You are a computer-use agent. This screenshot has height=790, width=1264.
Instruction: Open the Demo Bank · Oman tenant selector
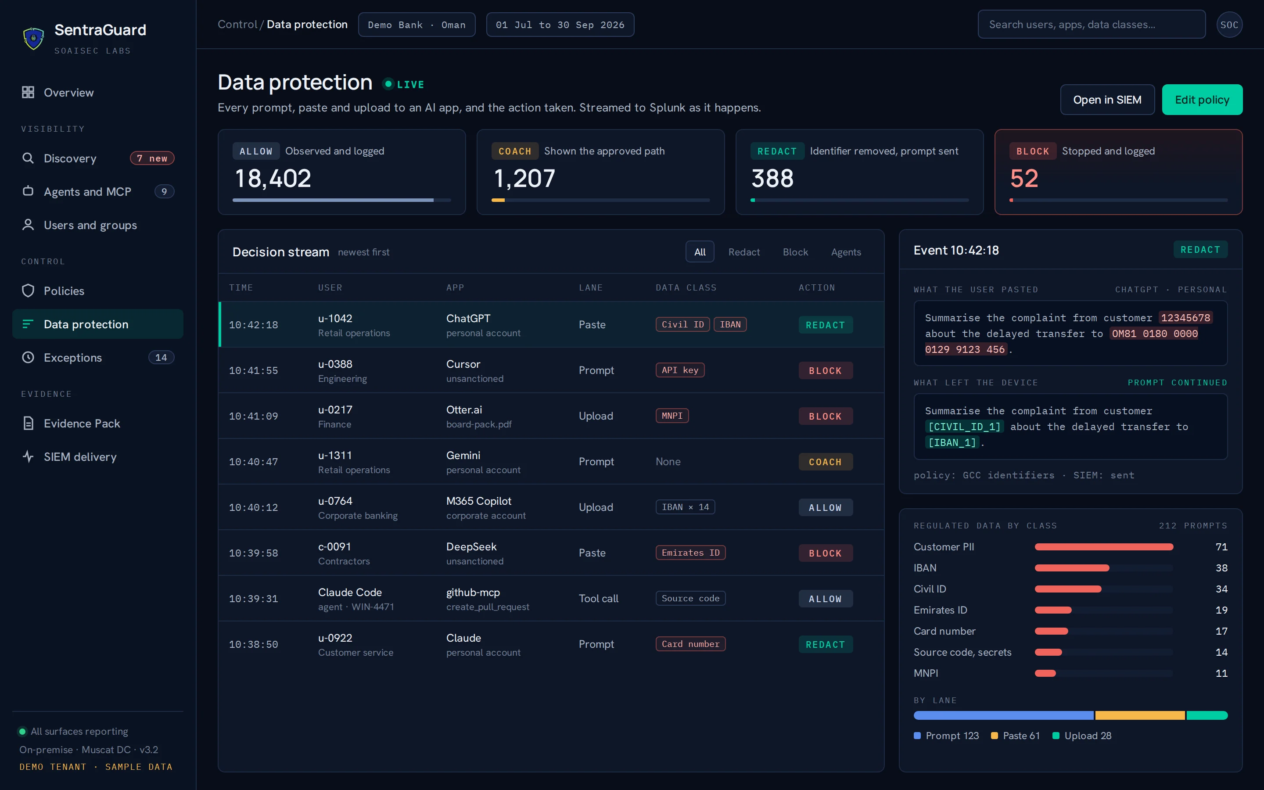[x=416, y=25]
